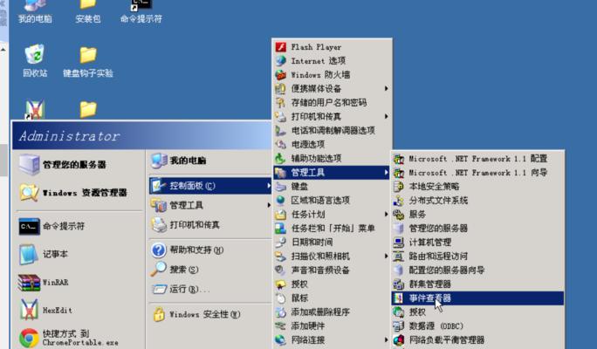Choose 配置您的服务器向导 menu entry
The height and width of the screenshot is (349, 597).
(x=477, y=270)
